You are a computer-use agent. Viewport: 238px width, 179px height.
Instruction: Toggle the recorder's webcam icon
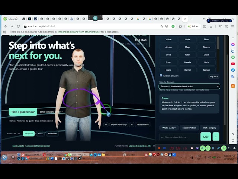(213, 148)
